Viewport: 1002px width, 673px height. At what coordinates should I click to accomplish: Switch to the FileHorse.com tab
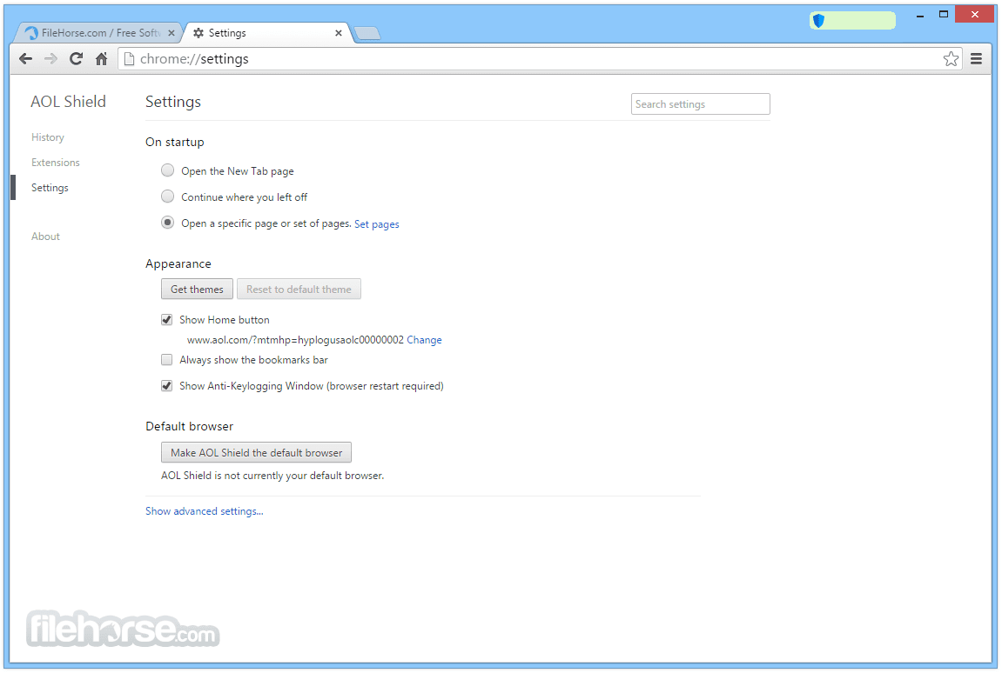pos(99,32)
